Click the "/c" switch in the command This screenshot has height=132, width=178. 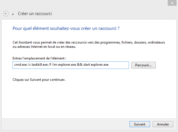point(29,65)
